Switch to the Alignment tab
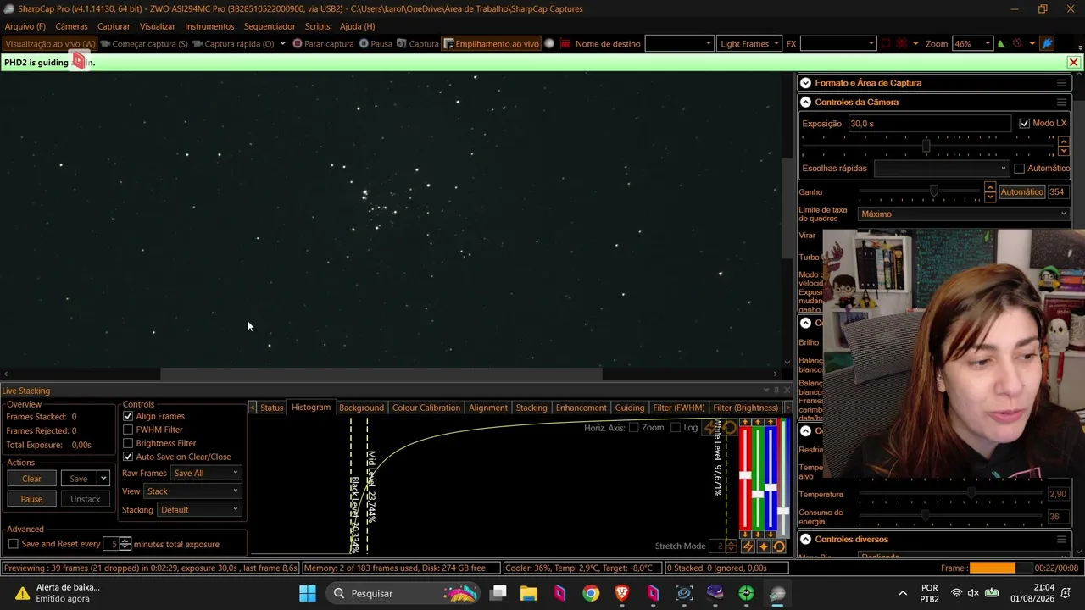 [488, 408]
